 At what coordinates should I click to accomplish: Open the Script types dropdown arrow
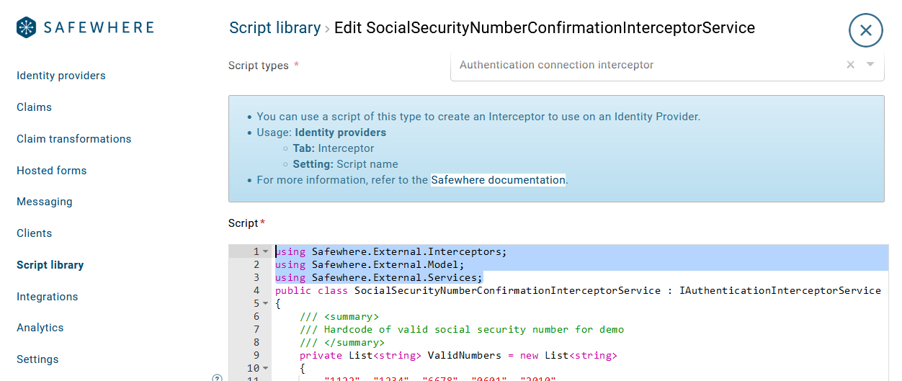click(x=870, y=64)
